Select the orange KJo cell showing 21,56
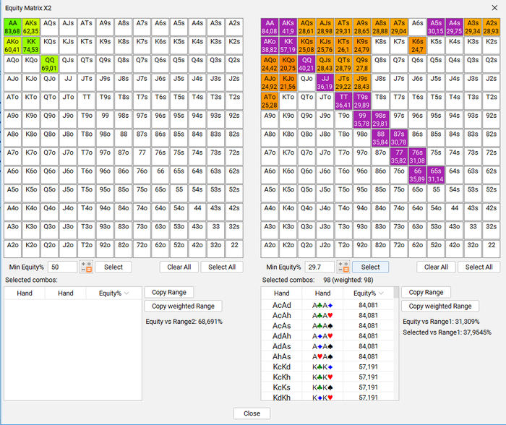The width and height of the screenshot is (506, 425). tap(288, 82)
